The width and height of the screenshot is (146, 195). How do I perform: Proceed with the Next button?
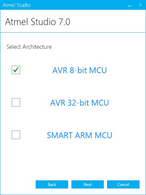88,184
